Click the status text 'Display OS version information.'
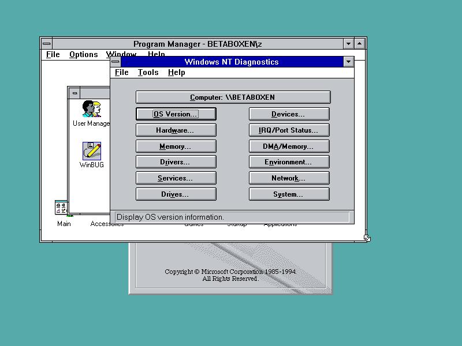 (170, 217)
